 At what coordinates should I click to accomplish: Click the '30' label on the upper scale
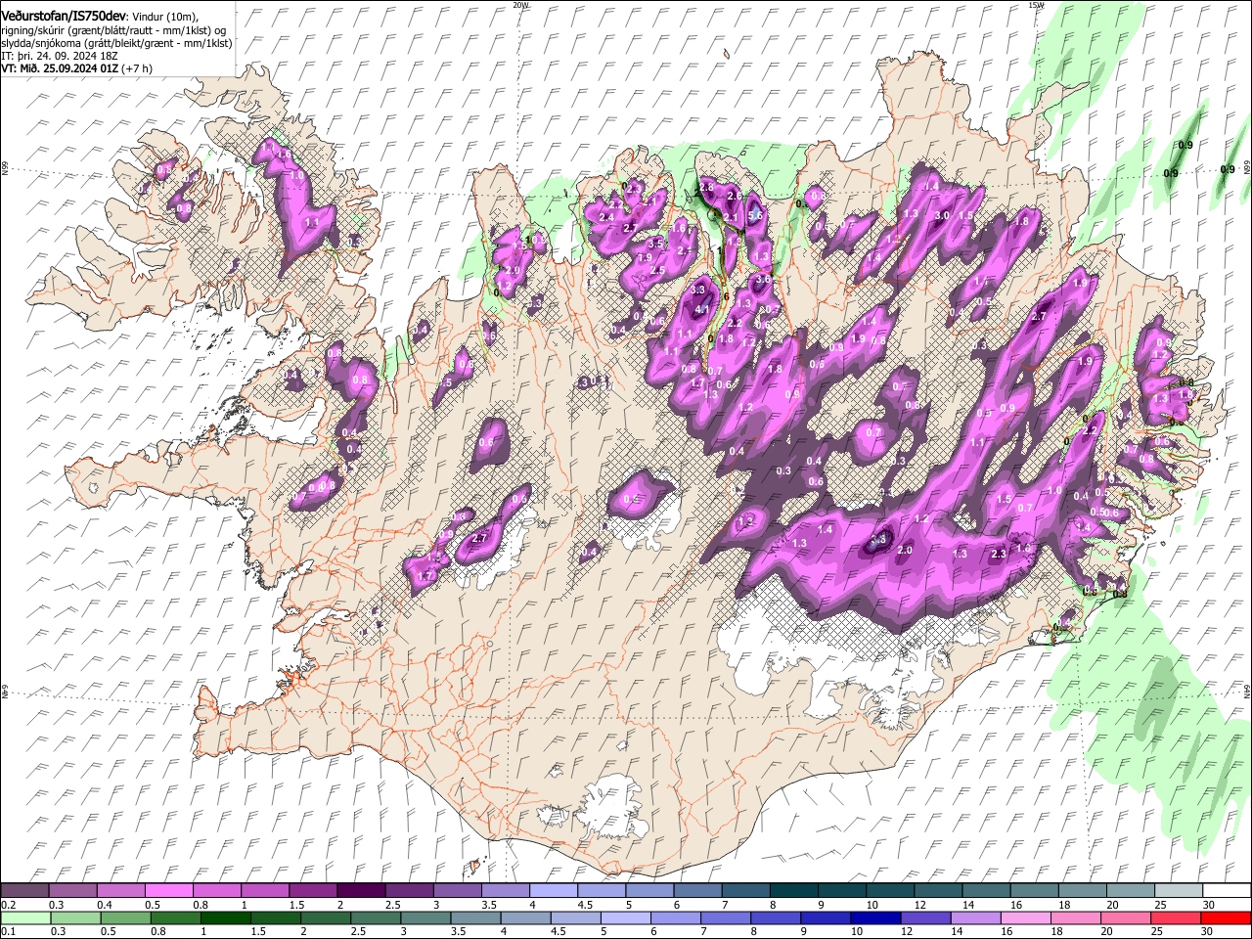pos(1209,905)
